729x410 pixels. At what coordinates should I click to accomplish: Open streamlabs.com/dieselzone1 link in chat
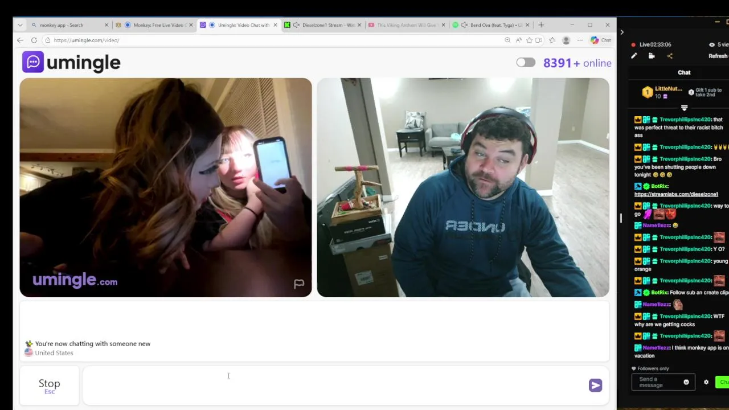coord(676,194)
